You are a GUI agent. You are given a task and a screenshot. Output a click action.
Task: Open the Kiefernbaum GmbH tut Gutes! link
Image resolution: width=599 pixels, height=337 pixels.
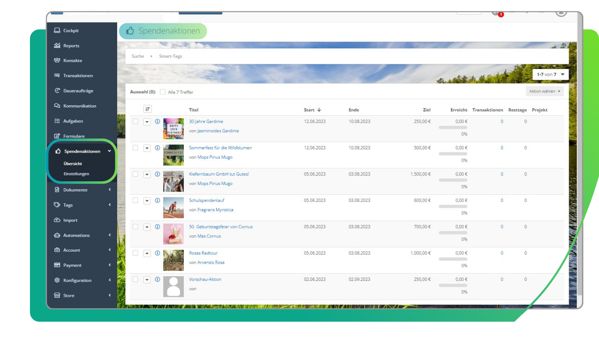coord(219,174)
